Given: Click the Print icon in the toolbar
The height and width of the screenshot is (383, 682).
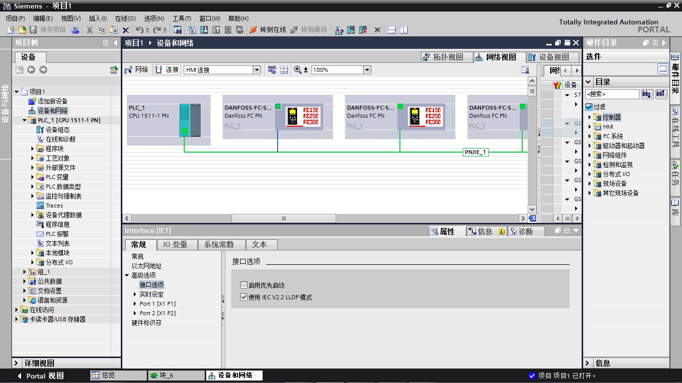Looking at the screenshot, I should pyautogui.click(x=75, y=30).
